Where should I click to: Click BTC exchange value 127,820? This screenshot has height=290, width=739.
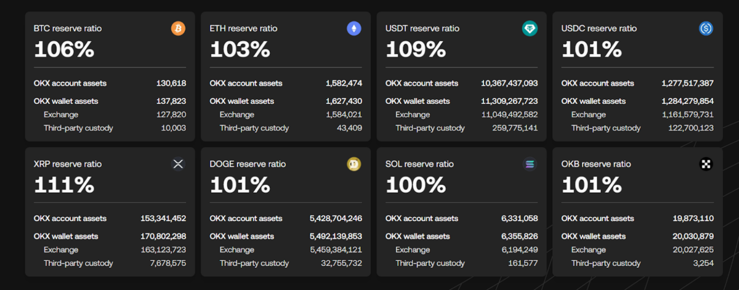[x=172, y=115]
